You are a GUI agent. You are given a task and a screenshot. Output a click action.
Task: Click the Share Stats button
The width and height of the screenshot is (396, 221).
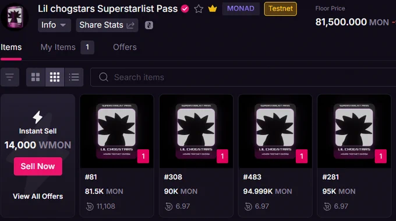pyautogui.click(x=107, y=25)
